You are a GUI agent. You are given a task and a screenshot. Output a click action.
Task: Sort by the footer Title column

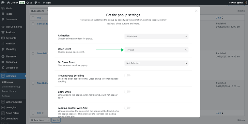point(40,113)
